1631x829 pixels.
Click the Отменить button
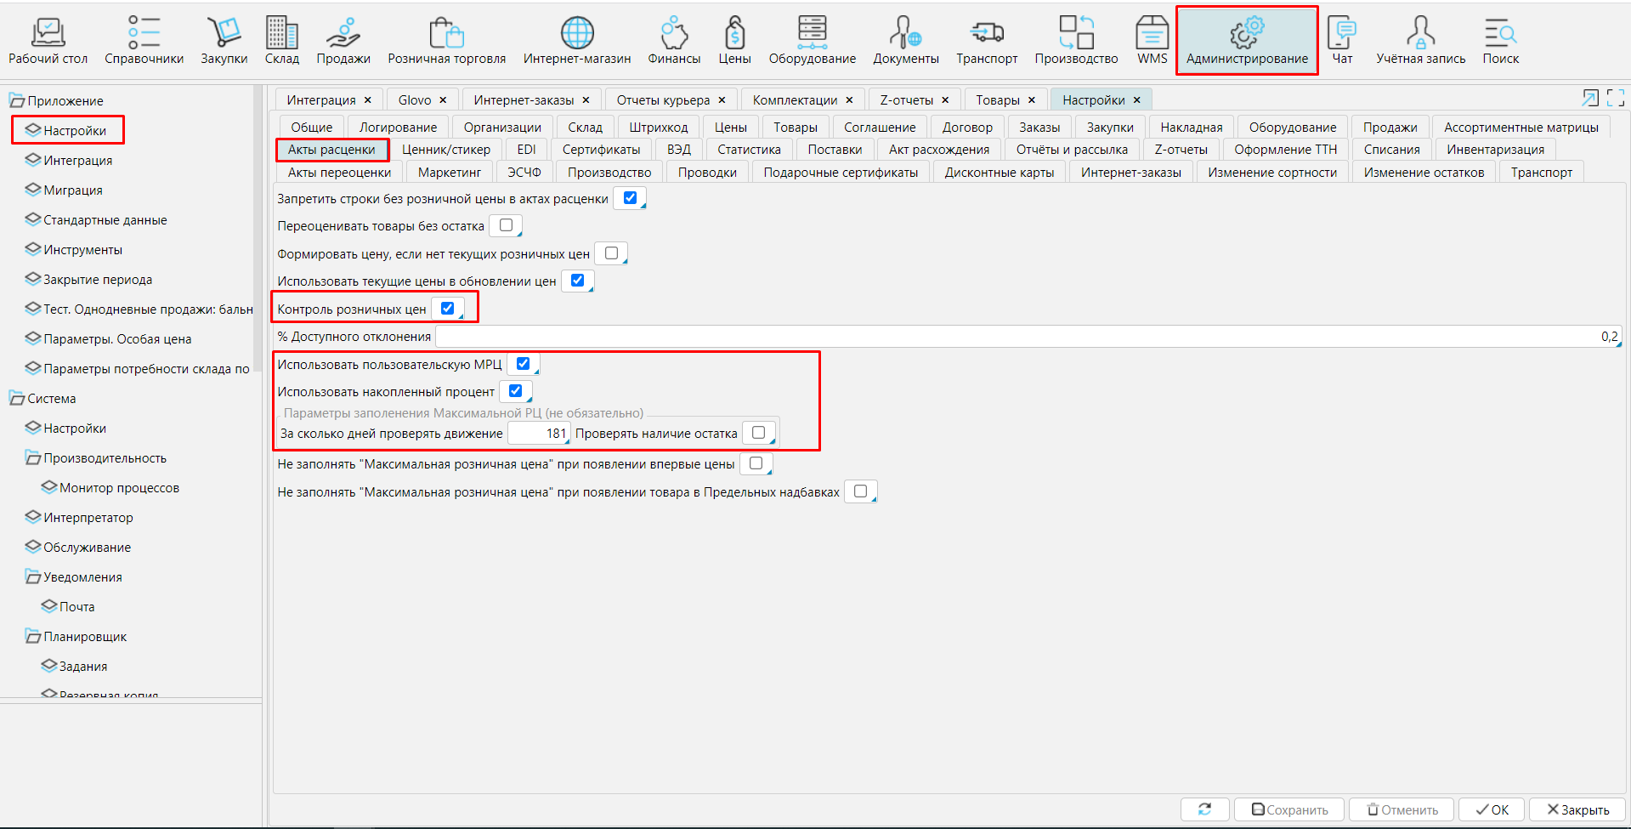click(1402, 809)
